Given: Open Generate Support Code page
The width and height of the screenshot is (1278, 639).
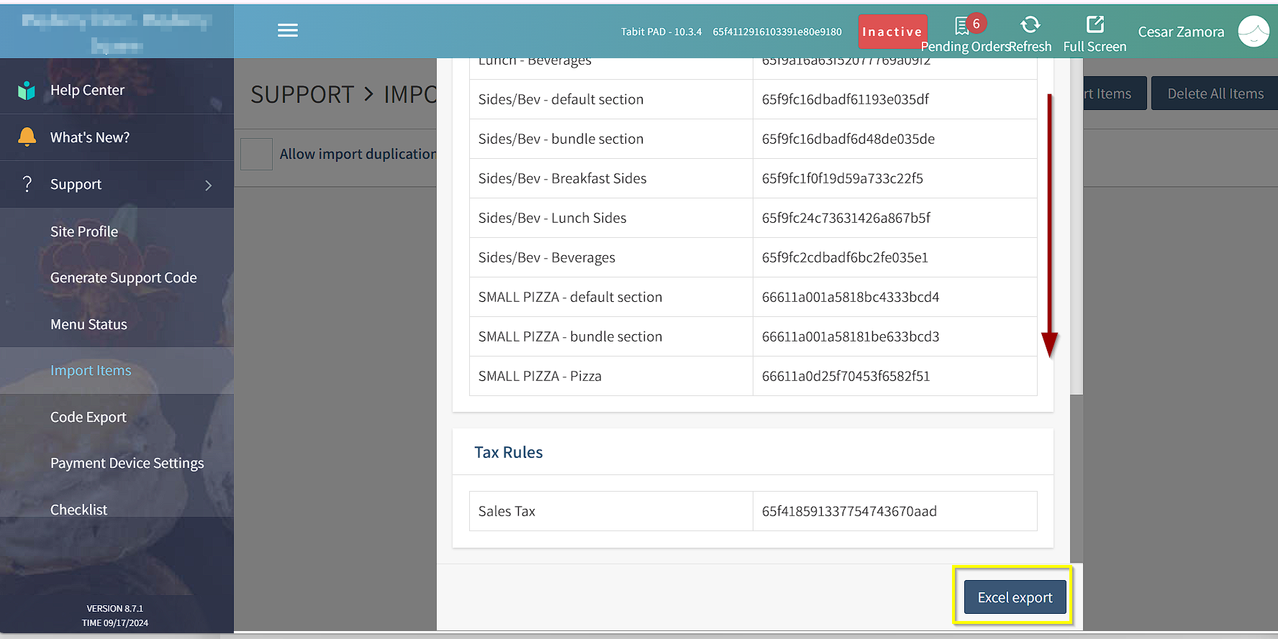Looking at the screenshot, I should click(123, 277).
